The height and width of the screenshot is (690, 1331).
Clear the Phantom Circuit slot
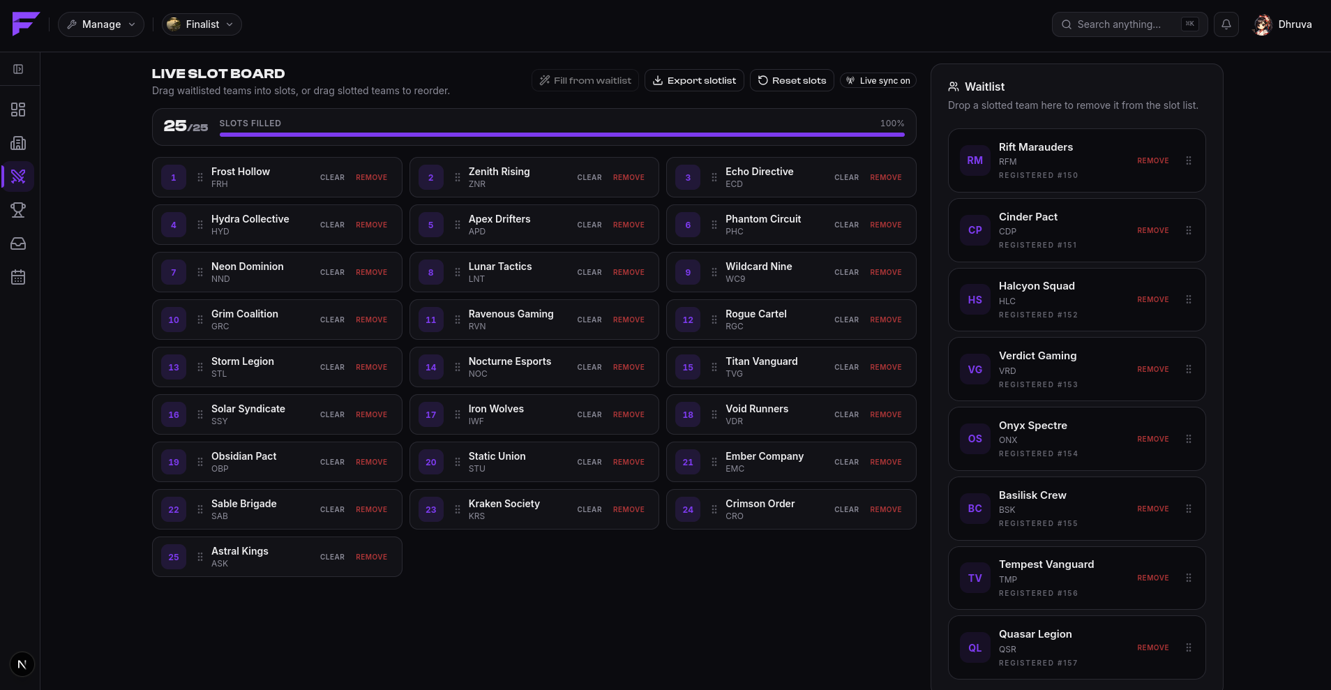tap(846, 225)
